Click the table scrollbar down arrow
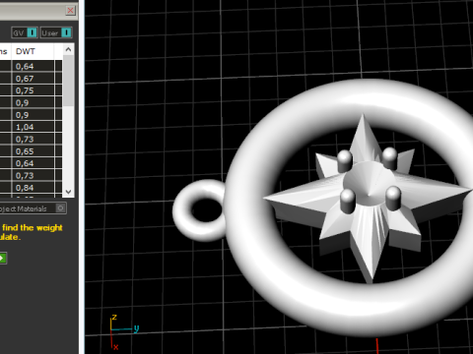The width and height of the screenshot is (473, 354). coord(68,192)
